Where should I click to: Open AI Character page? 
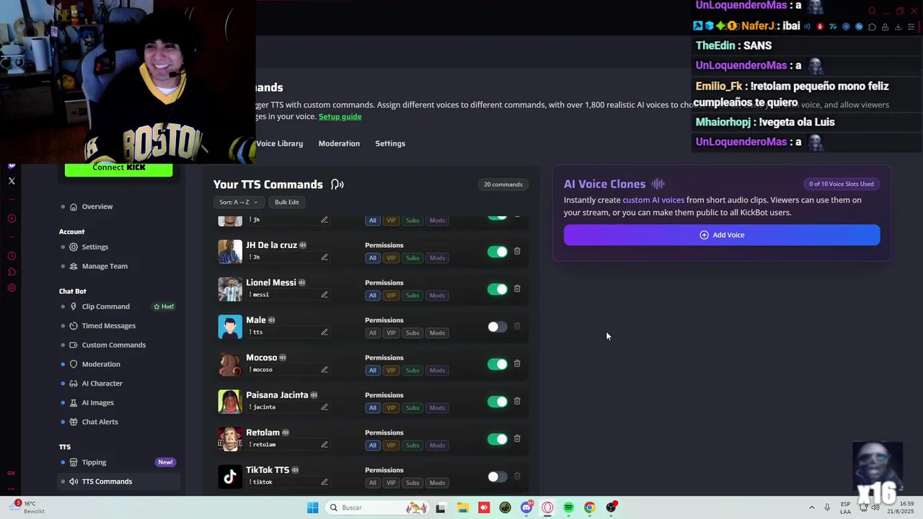pos(102,383)
